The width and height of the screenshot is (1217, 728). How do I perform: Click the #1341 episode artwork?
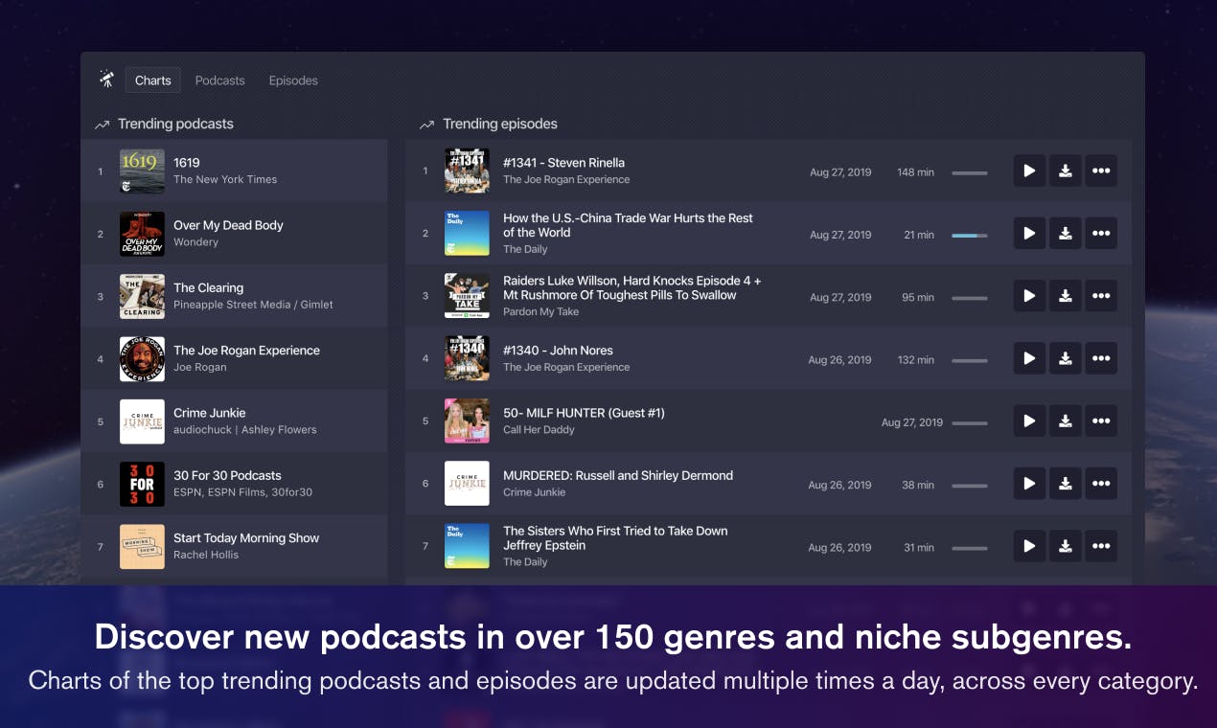(x=467, y=171)
